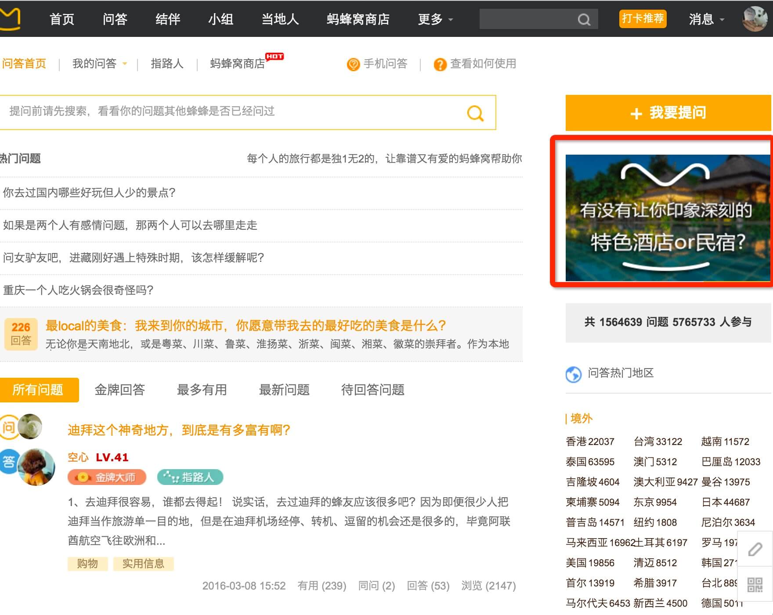Viewport: 773px width, 615px height.
Task: Click the orange search icon in the question search box
Action: [x=475, y=113]
